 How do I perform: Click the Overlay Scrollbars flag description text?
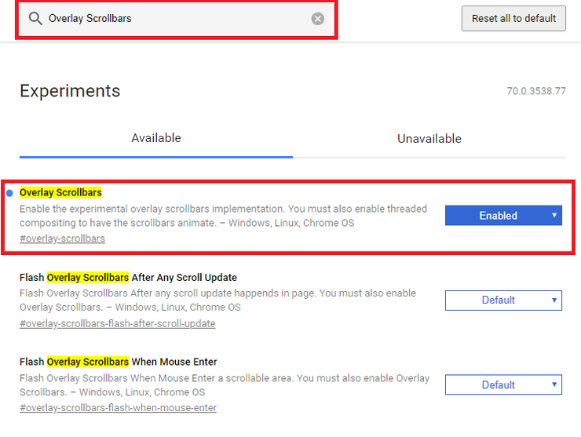pyautogui.click(x=223, y=216)
